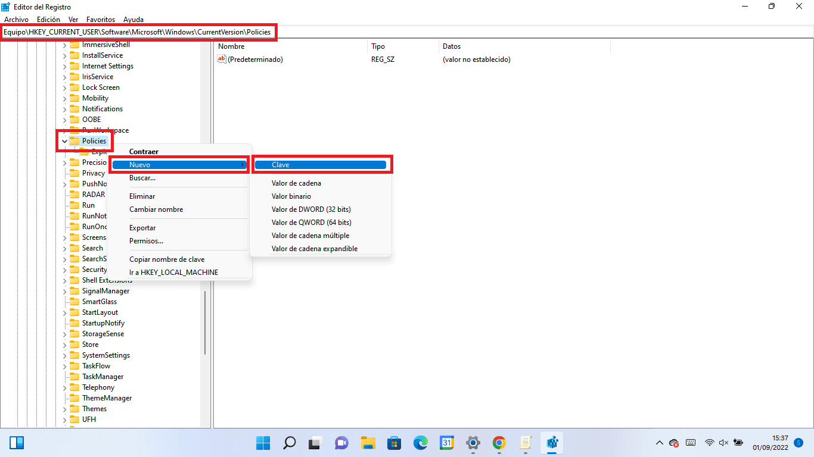814x457 pixels.
Task: Select Registry Editor taskbar icon
Action: pos(552,443)
